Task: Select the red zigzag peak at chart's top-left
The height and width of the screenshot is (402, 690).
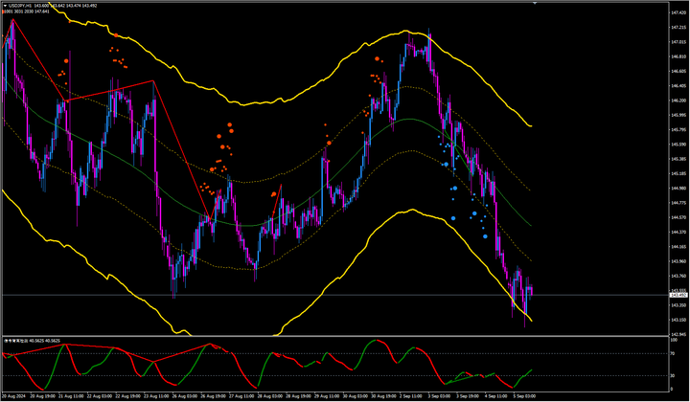Action: pyautogui.click(x=12, y=20)
